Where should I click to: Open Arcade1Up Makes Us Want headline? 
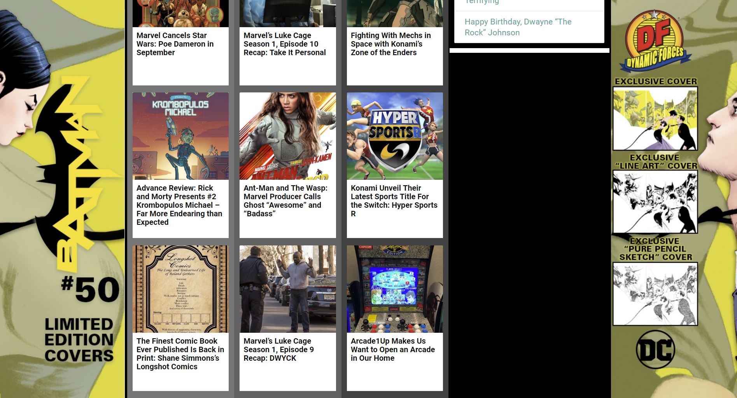coord(392,349)
